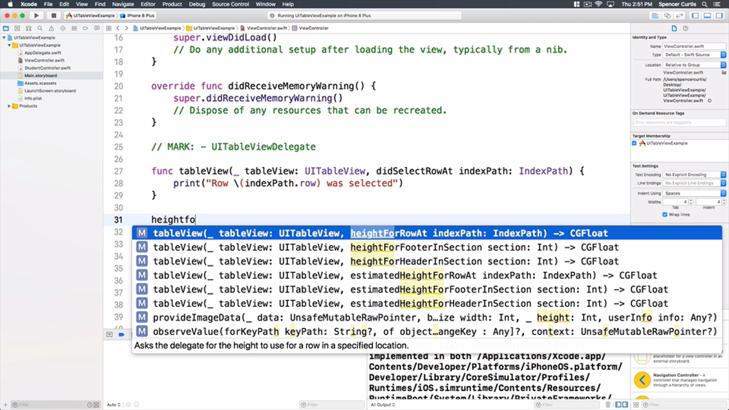Clear console output with trash icon

608,405
